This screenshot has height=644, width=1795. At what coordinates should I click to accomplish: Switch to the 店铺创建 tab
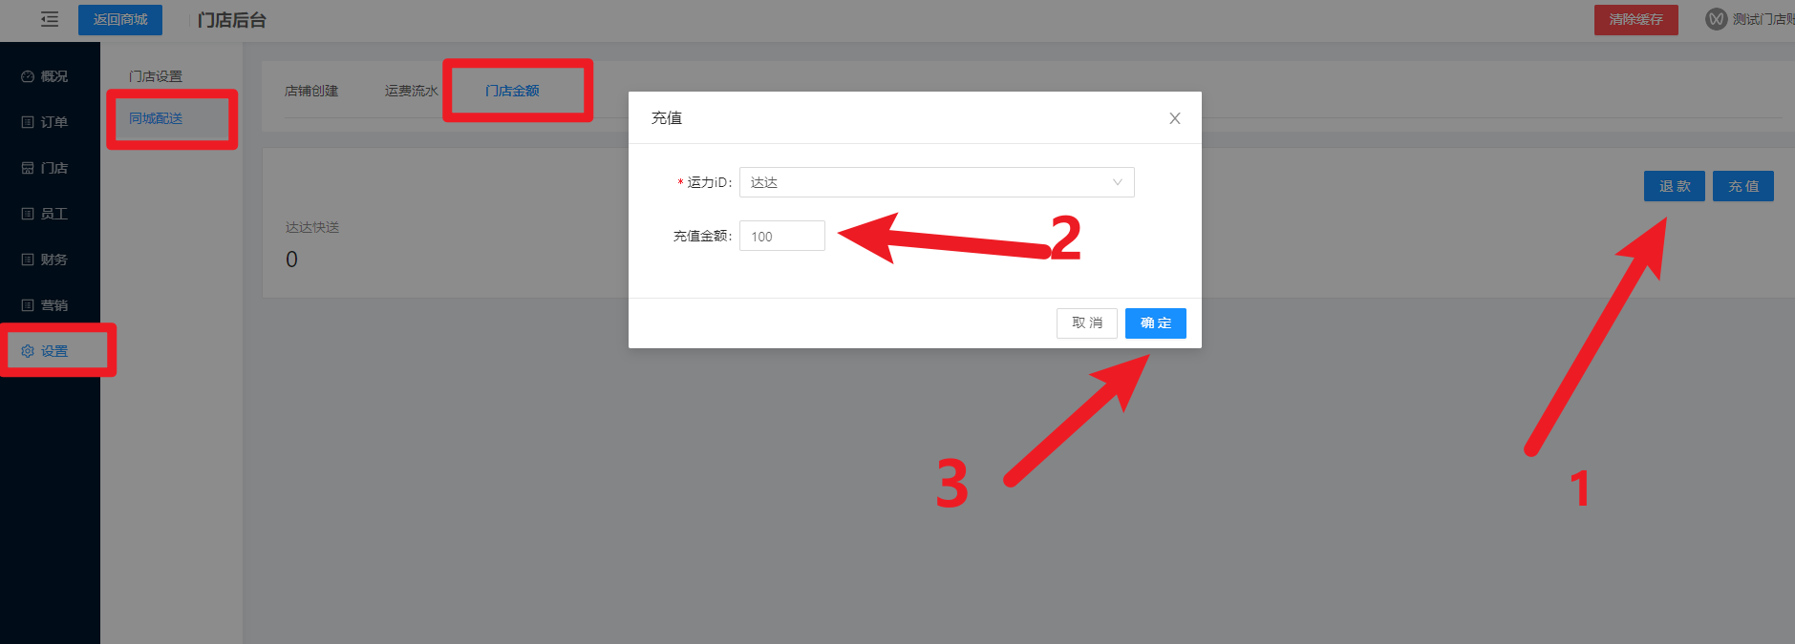(311, 91)
